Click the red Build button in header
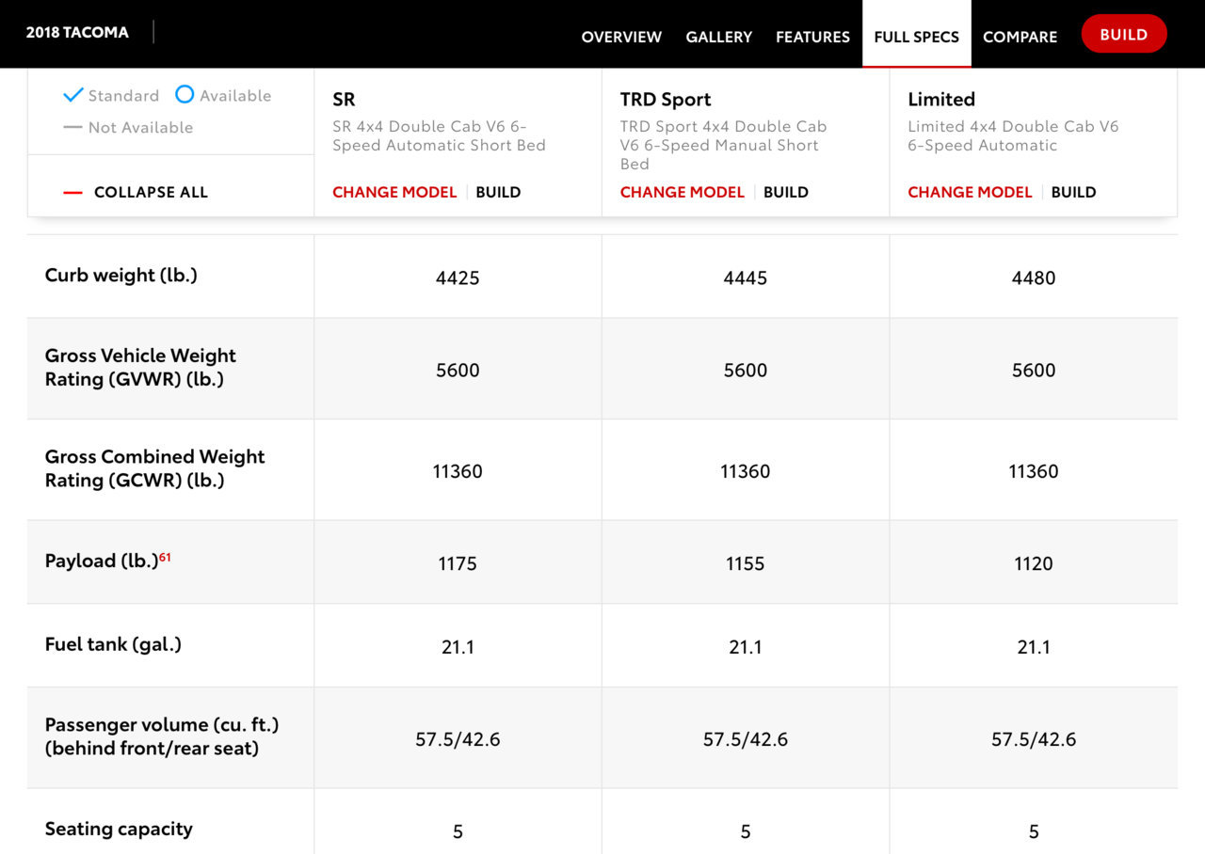Screen dimensions: 1205x854 click(x=1124, y=34)
